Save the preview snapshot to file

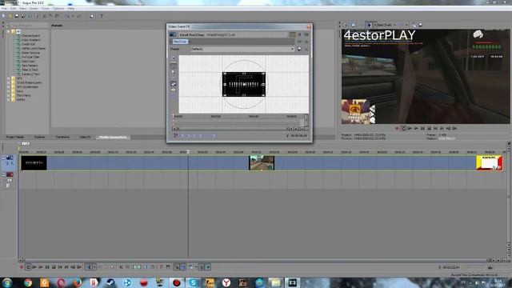click(421, 25)
